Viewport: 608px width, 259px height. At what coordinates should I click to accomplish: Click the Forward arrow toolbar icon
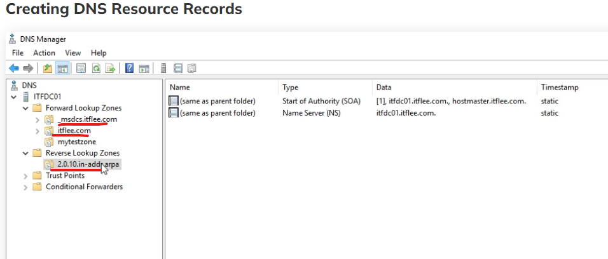(28, 69)
